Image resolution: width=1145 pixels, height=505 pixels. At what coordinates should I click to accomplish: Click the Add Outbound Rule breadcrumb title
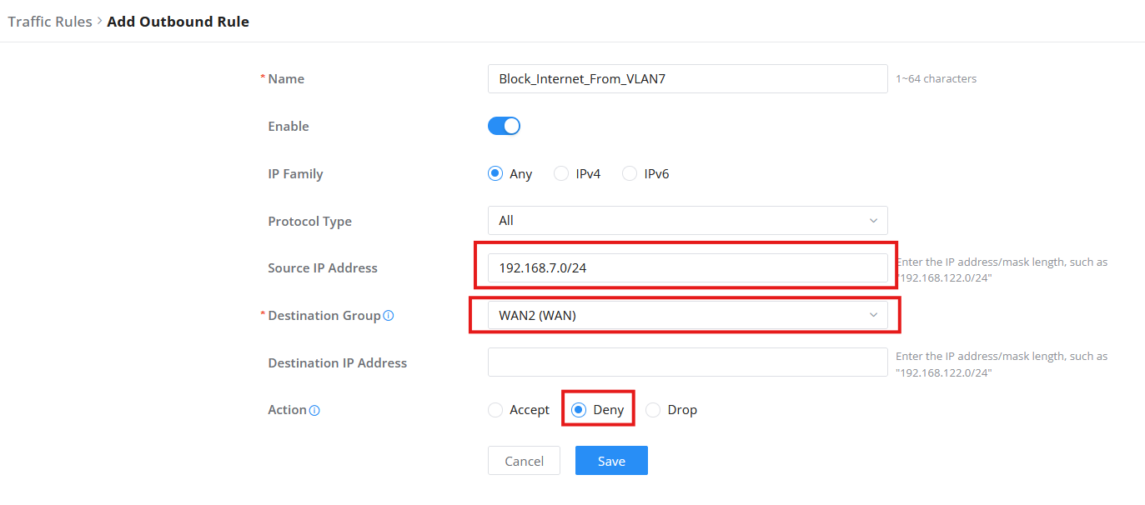click(178, 22)
